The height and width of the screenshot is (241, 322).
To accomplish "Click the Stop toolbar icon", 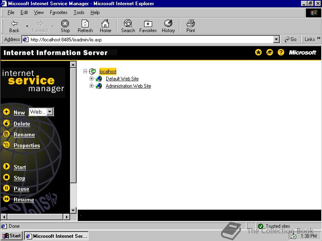I will coord(65,26).
